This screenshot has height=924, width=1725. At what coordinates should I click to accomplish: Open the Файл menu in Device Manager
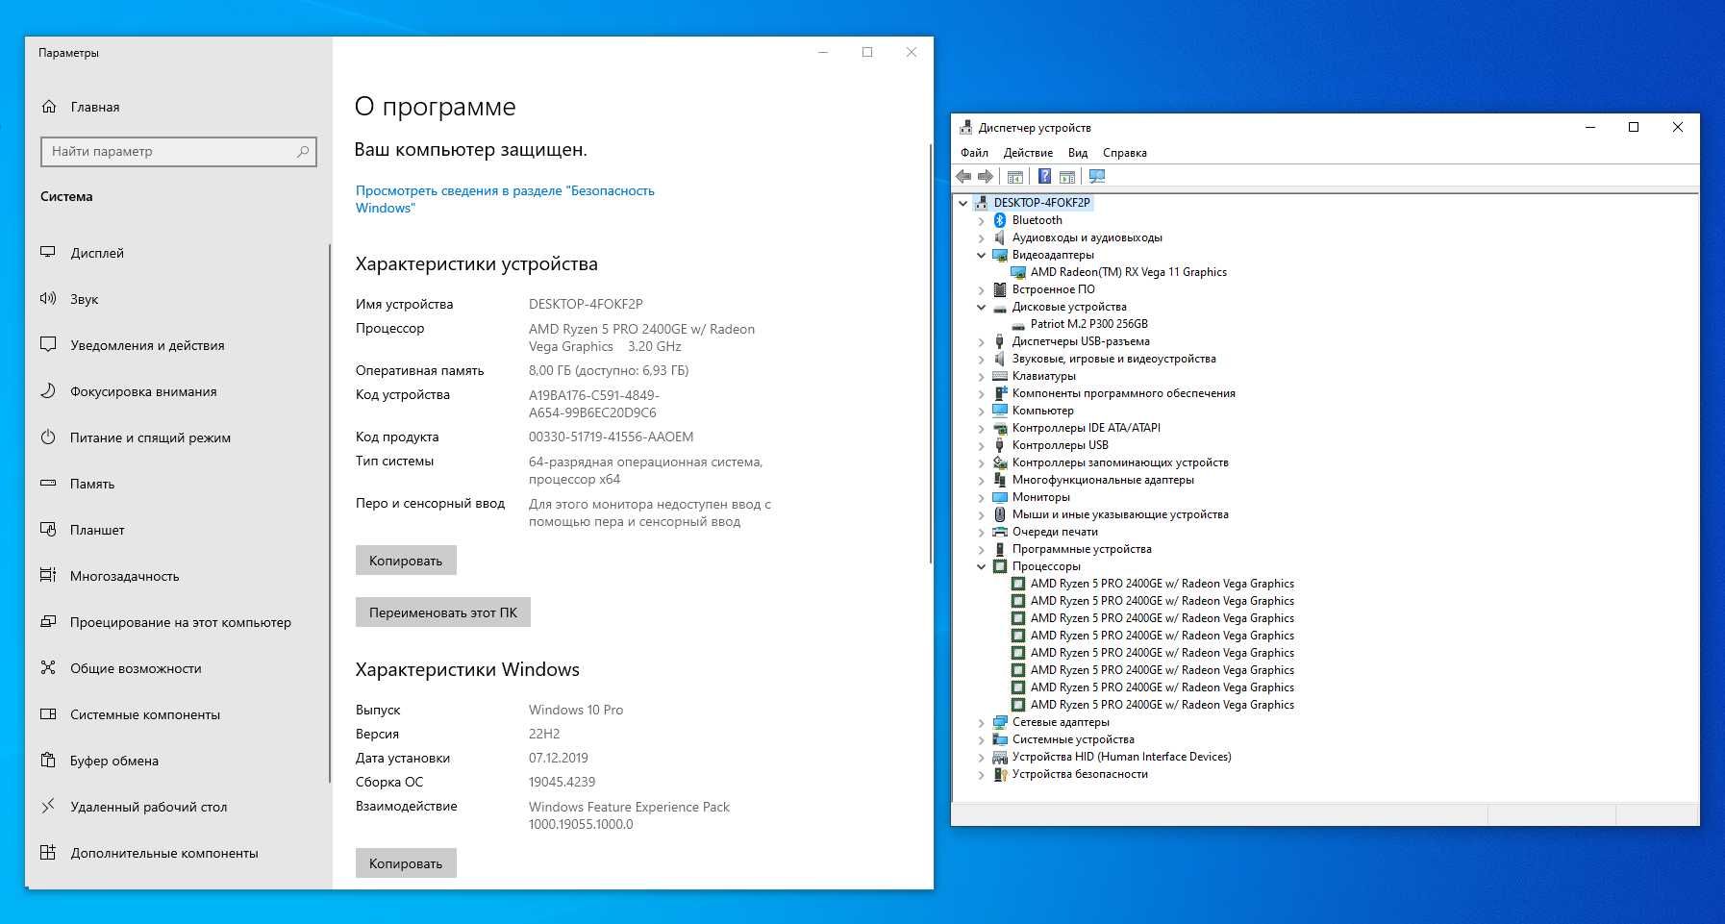pyautogui.click(x=974, y=153)
